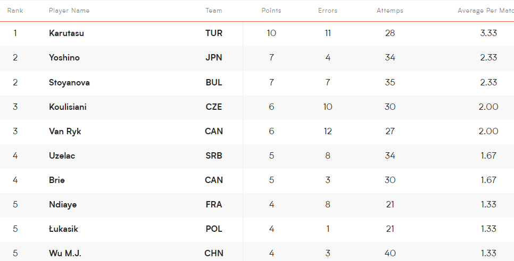Select player Yoshino in the table

[64, 58]
